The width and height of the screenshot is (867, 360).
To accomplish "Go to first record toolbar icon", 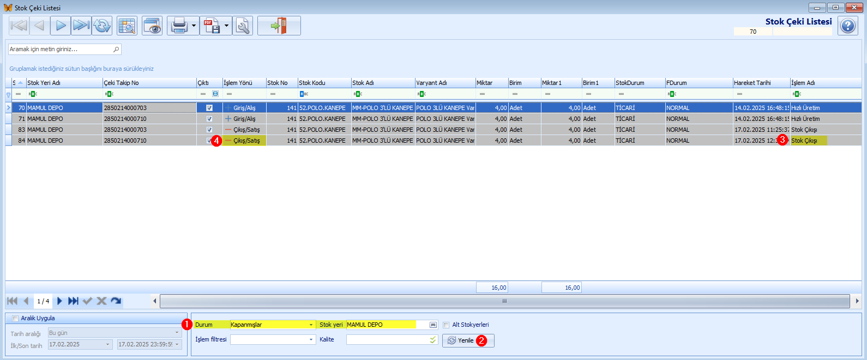I will pos(19,26).
